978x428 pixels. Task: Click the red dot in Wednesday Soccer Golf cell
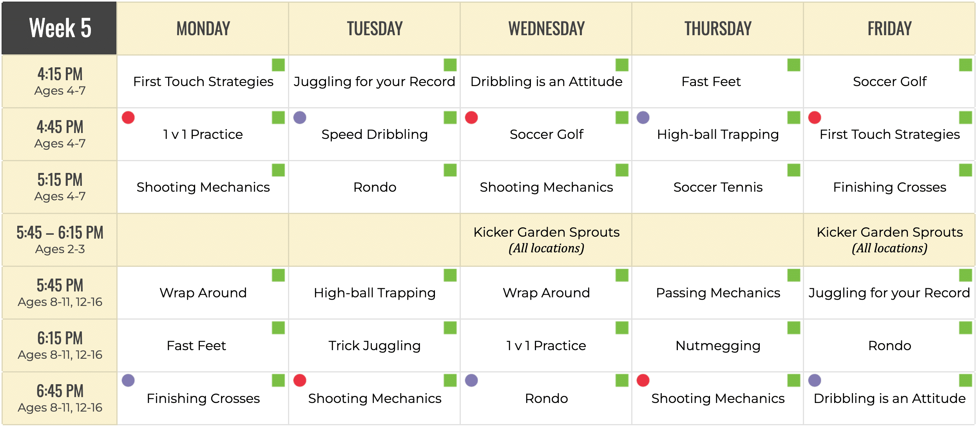click(471, 117)
